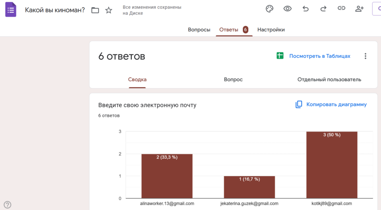Screen dimensions: 381x210
Task: Click the form title Какой вы киноман?
Action: 55,10
